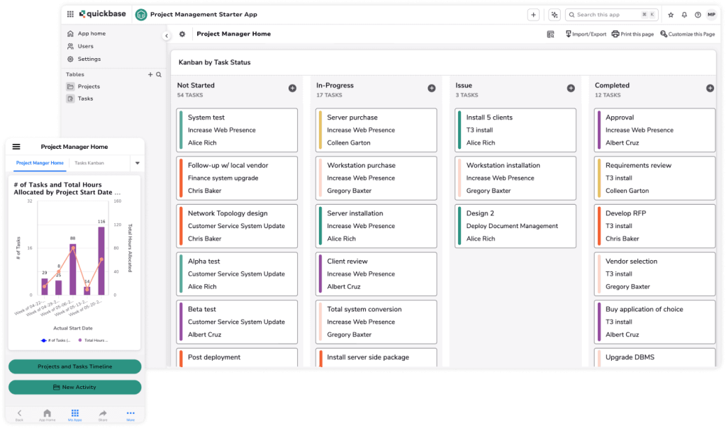
Task: Open the report data icon near Import/Export
Action: (x=551, y=33)
